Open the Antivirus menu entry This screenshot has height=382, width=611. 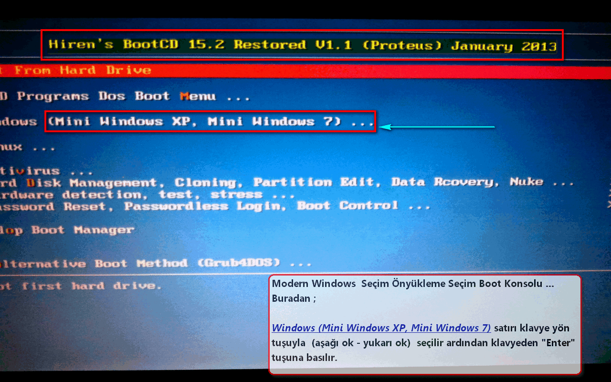click(47, 171)
